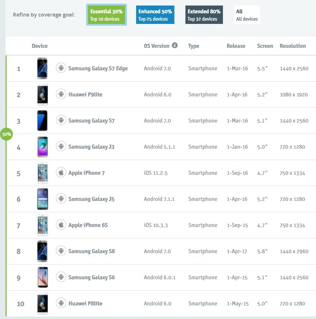Image resolution: width=316 pixels, height=319 pixels.
Task: Open Samsung Galaxy S6 device name
Action: 92,277
